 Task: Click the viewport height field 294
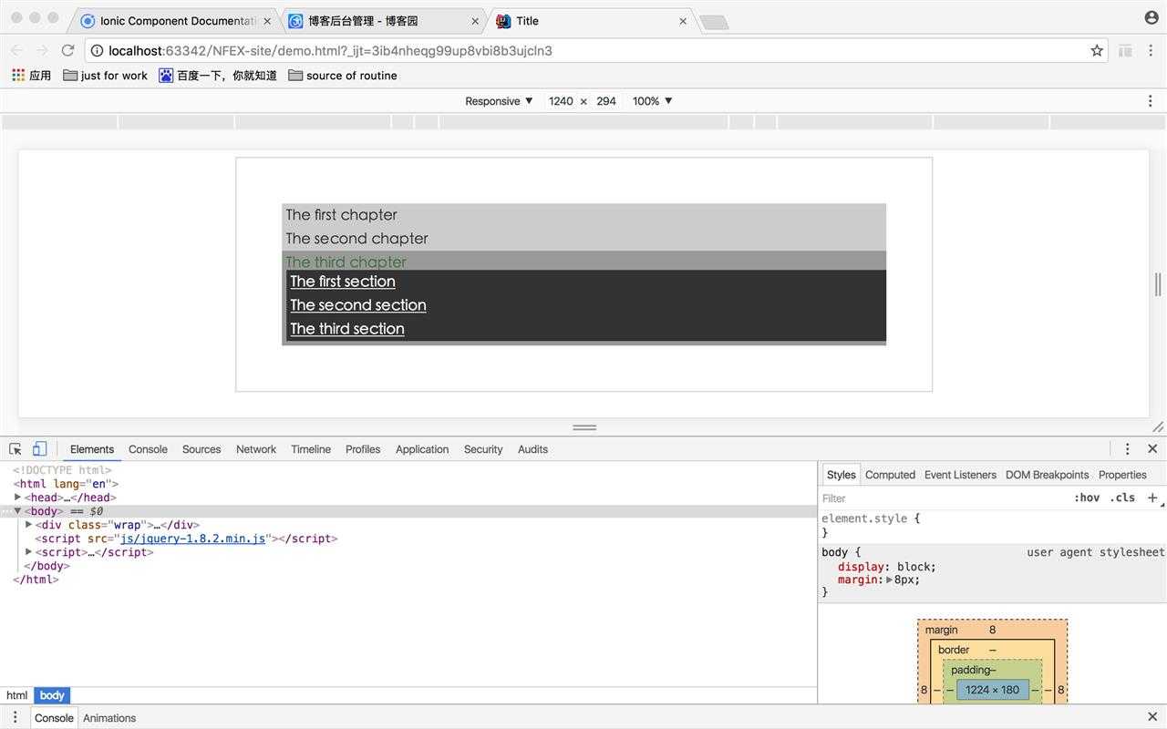606,101
